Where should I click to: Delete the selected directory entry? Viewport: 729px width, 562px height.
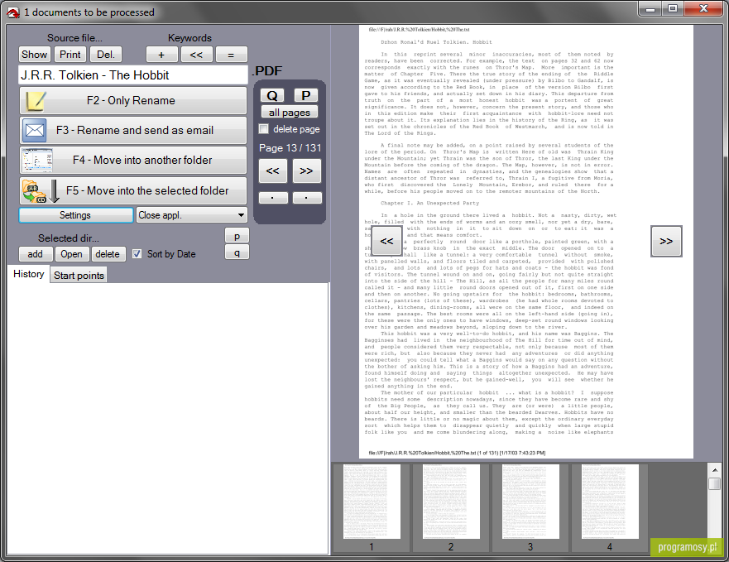108,254
